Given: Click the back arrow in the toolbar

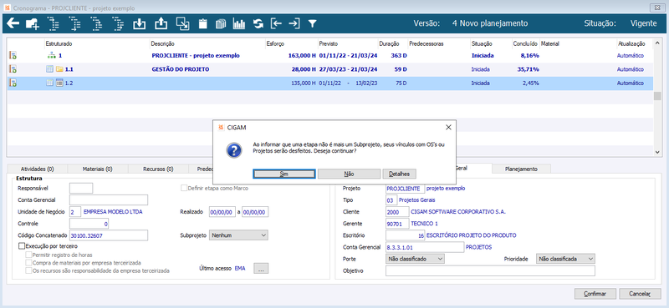Looking at the screenshot, I should (x=13, y=23).
